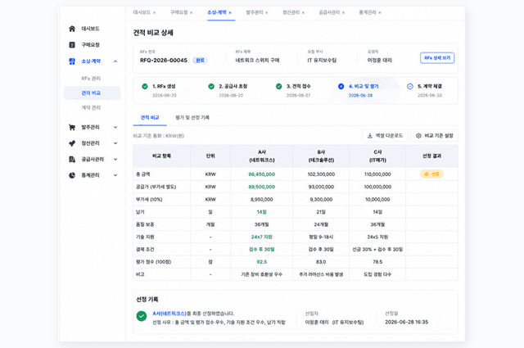Open 비교 기준 설정 settings button

coord(435,136)
